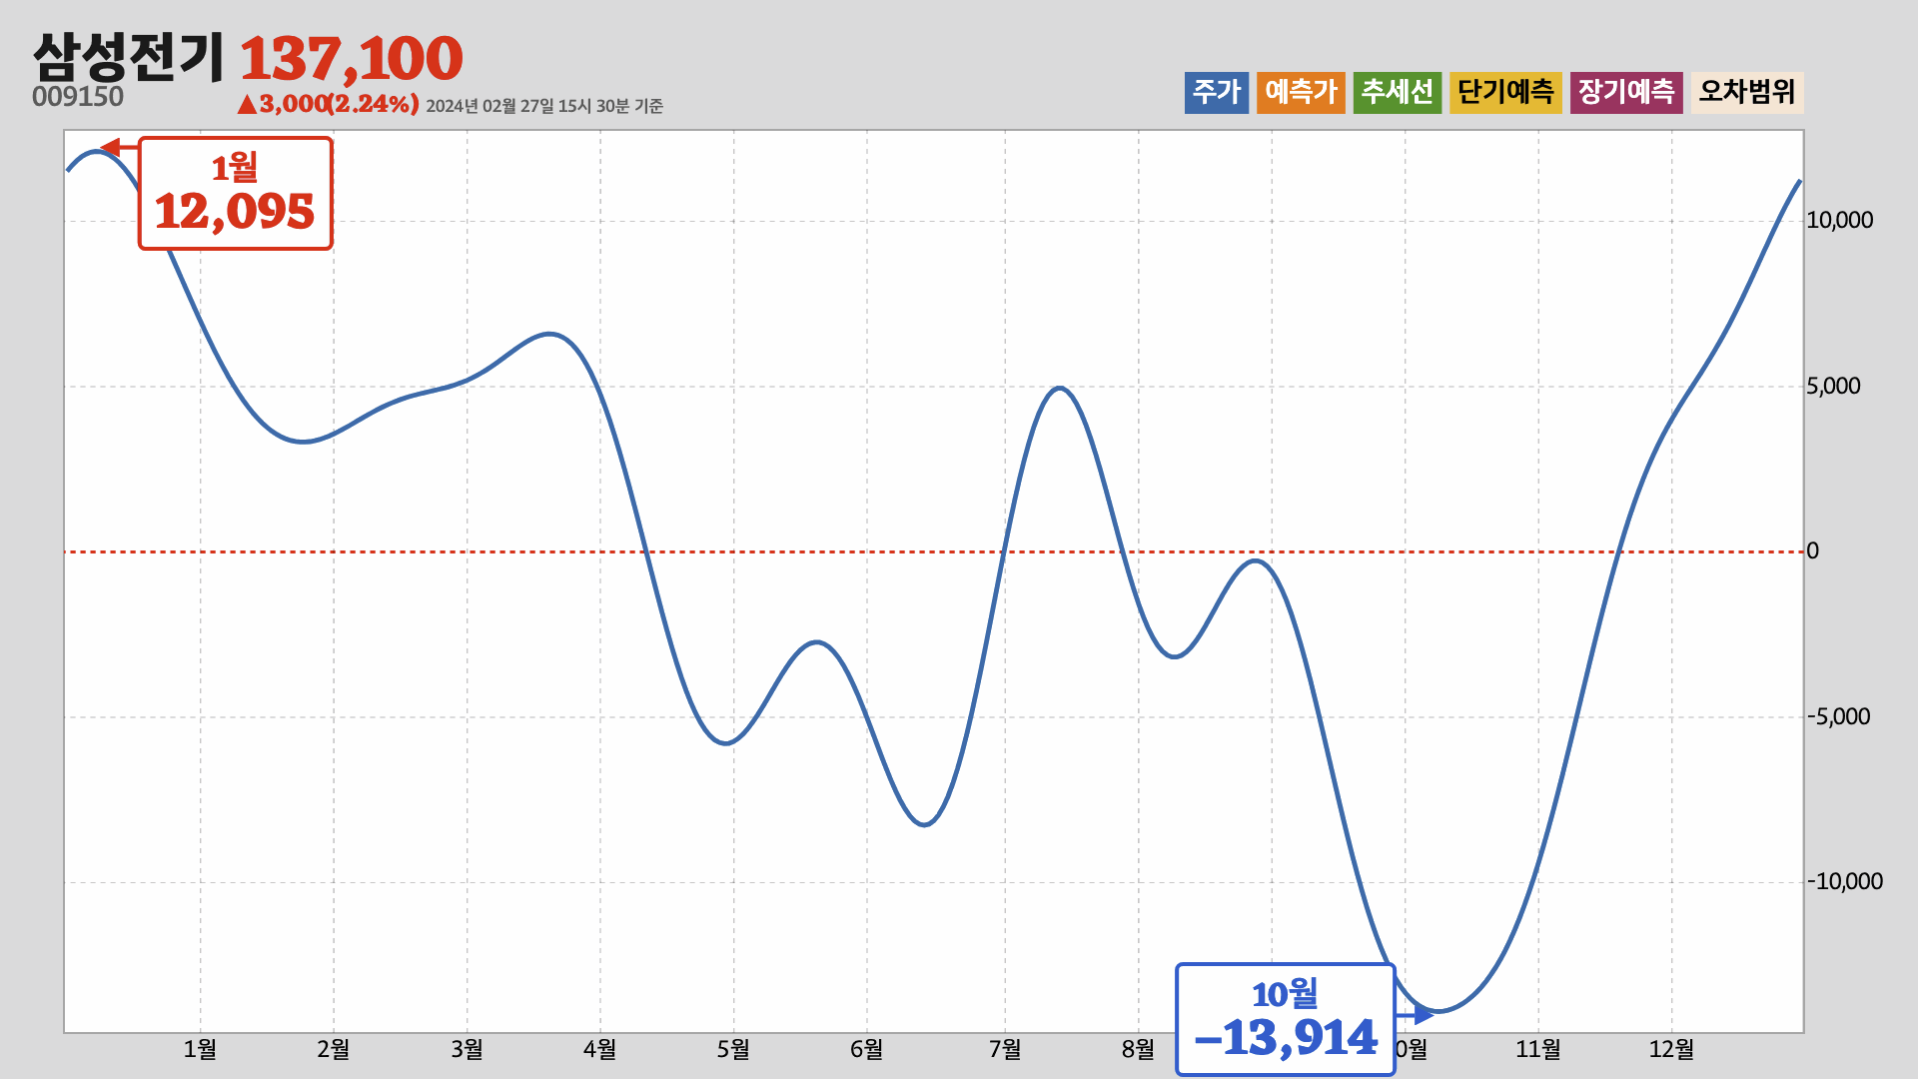This screenshot has width=1918, height=1079.
Task: Select the 추세선 legend button
Action: coord(1398,92)
